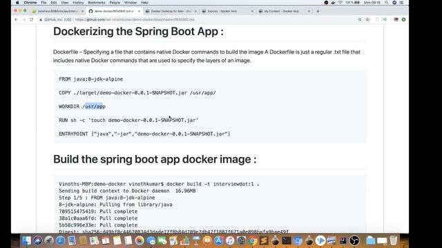Click the ENTRYPOINT java -jar line
Viewport: 442px width, 248px height.
point(144,134)
